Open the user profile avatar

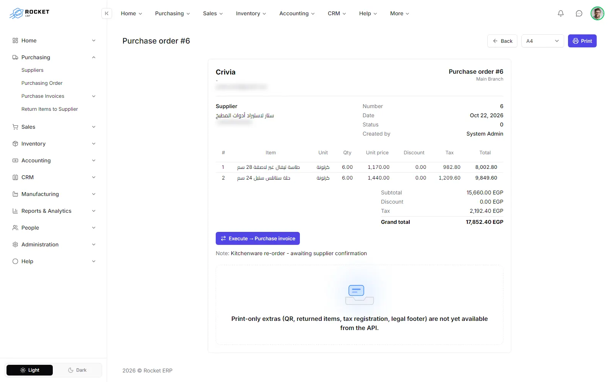pyautogui.click(x=597, y=13)
